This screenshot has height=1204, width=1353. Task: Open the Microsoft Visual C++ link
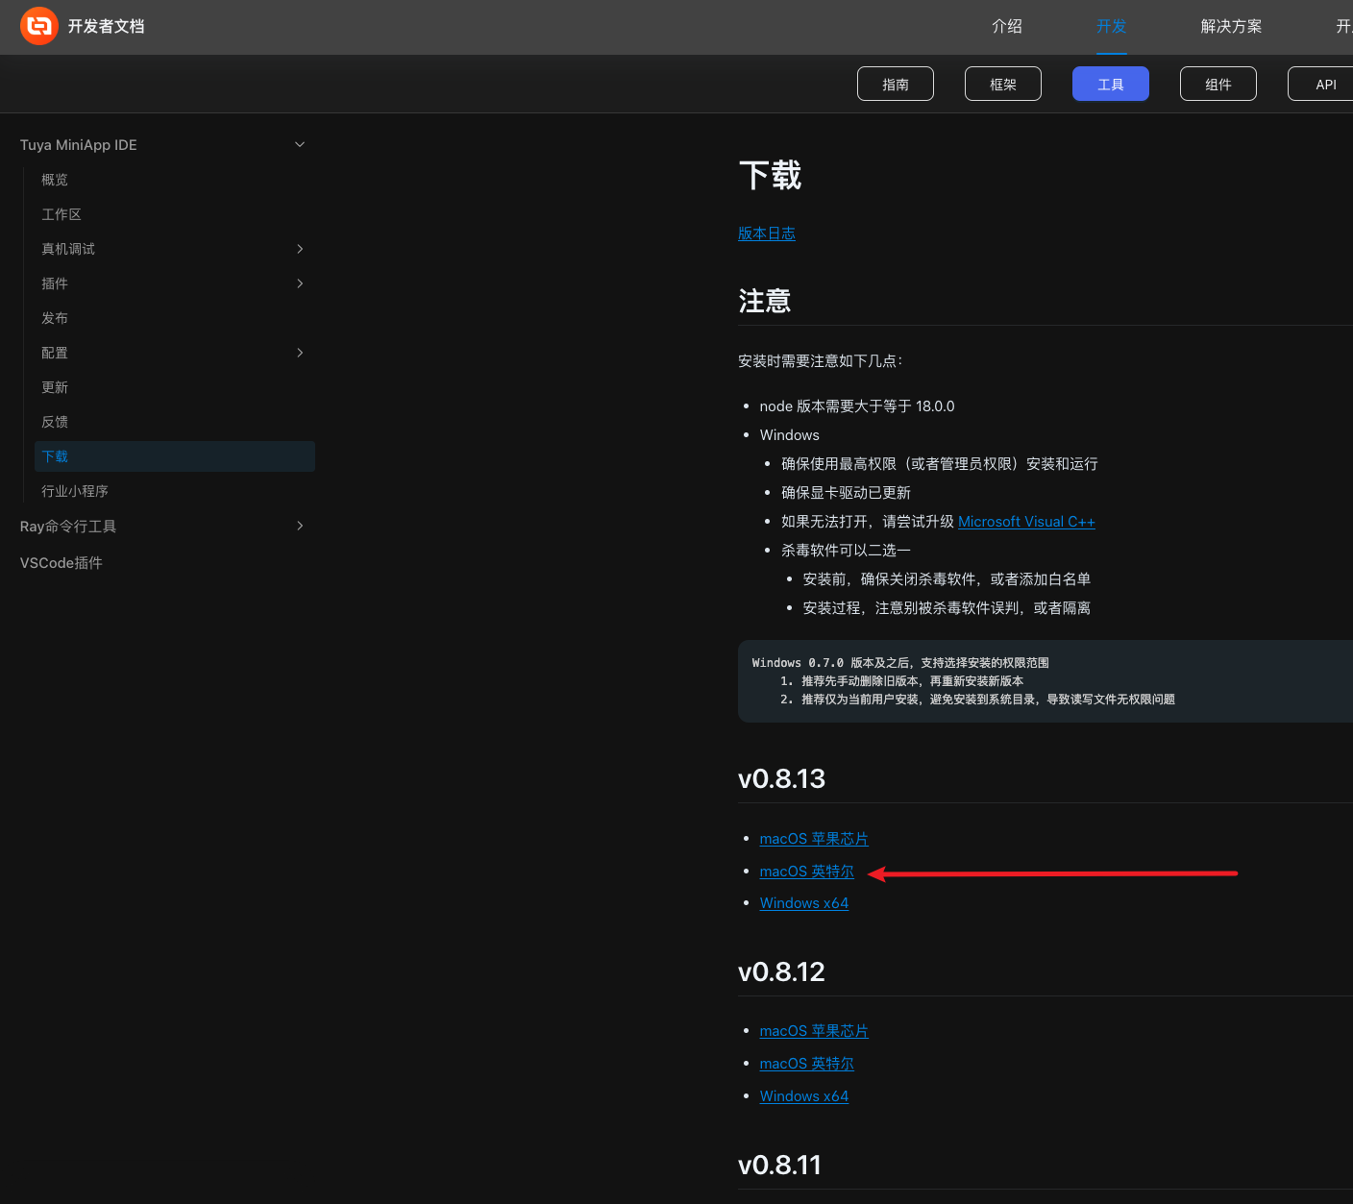click(x=1026, y=522)
